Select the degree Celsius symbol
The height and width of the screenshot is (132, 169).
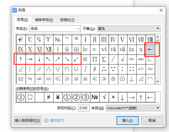tap(30, 40)
